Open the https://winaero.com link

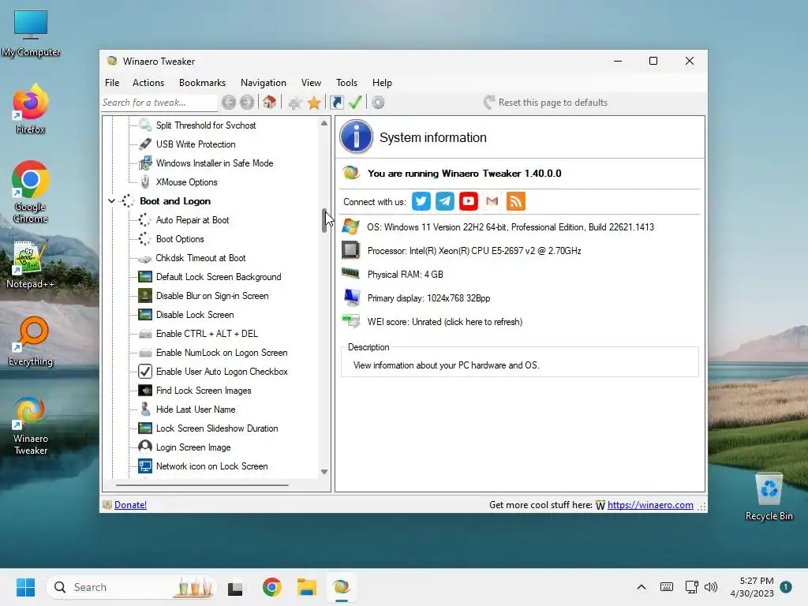click(x=650, y=505)
